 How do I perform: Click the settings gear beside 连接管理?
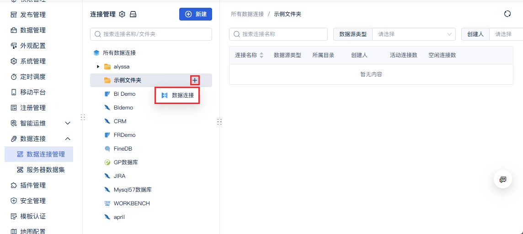pyautogui.click(x=122, y=14)
